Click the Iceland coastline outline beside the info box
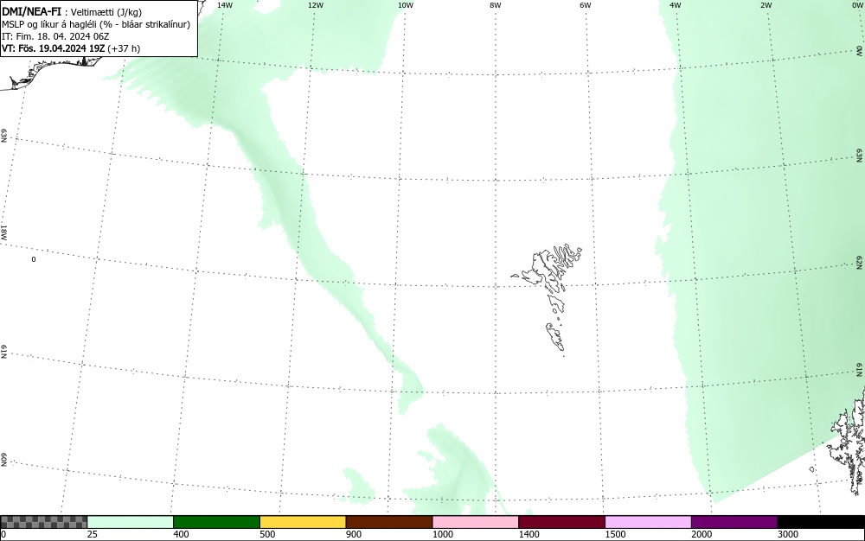The image size is (865, 541). click(49, 72)
